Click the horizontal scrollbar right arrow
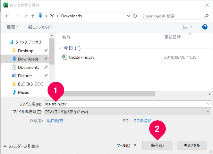Image resolution: width=213 pixels, height=154 pixels. point(210,94)
